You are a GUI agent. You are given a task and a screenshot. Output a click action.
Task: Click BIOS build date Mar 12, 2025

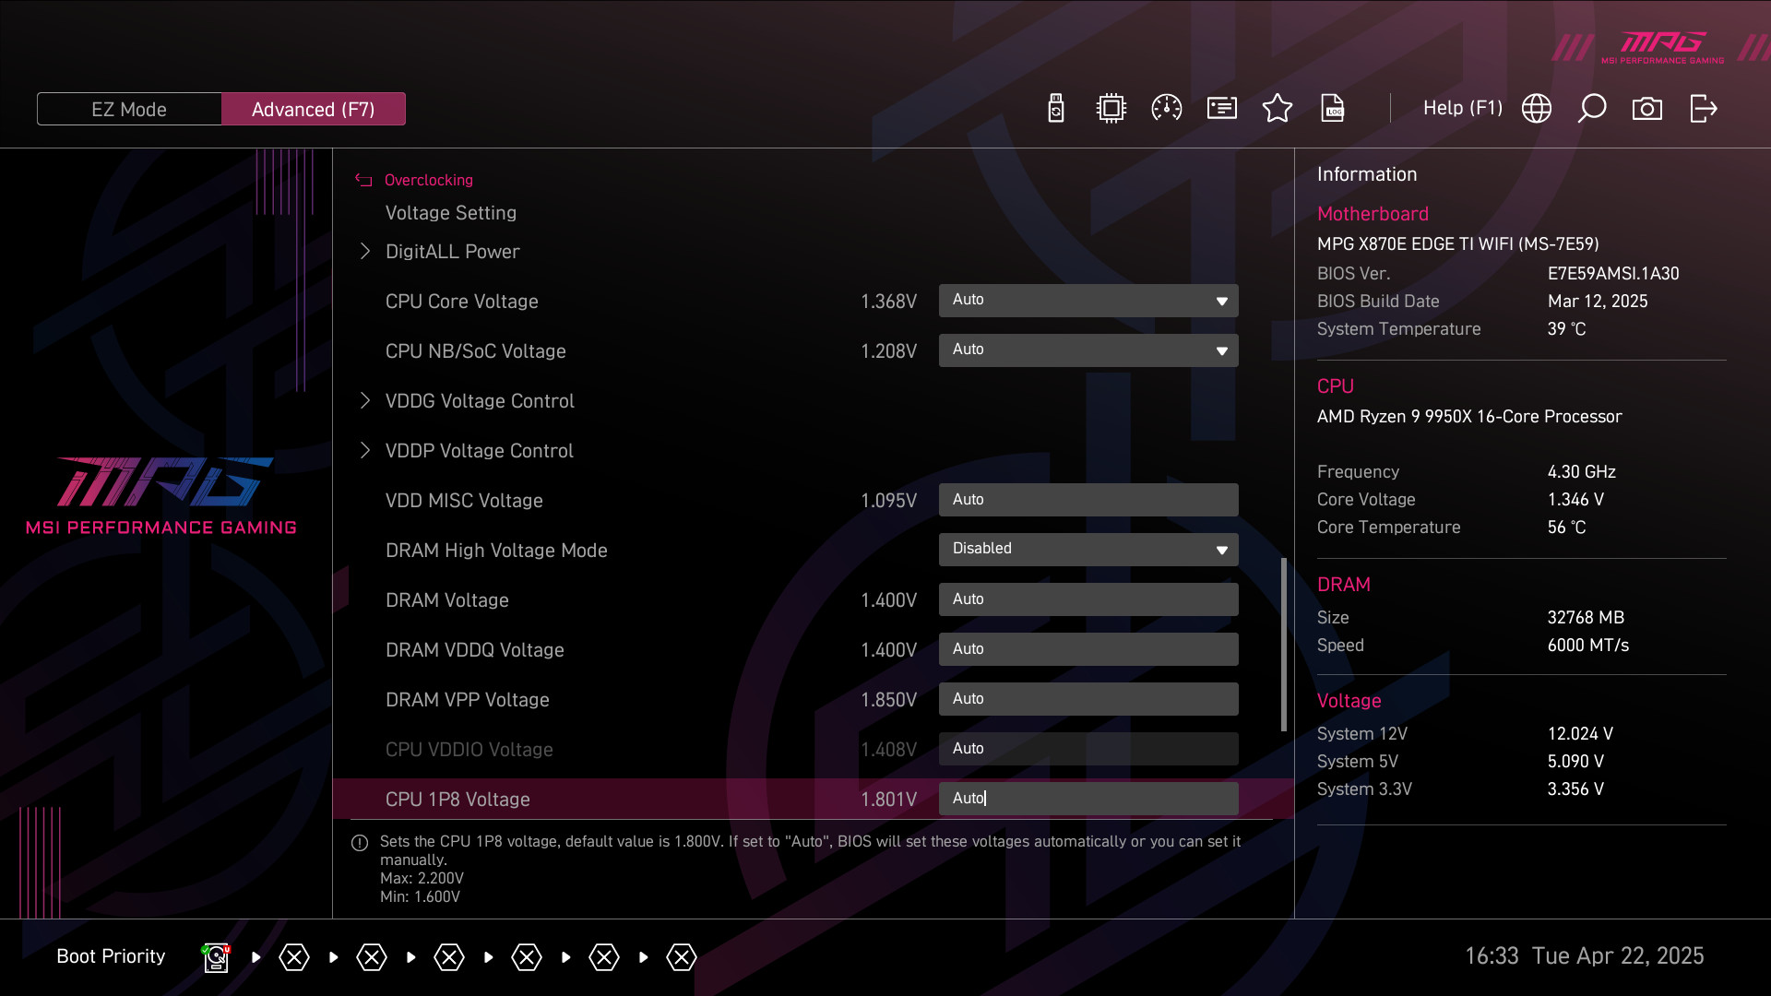[1598, 302]
